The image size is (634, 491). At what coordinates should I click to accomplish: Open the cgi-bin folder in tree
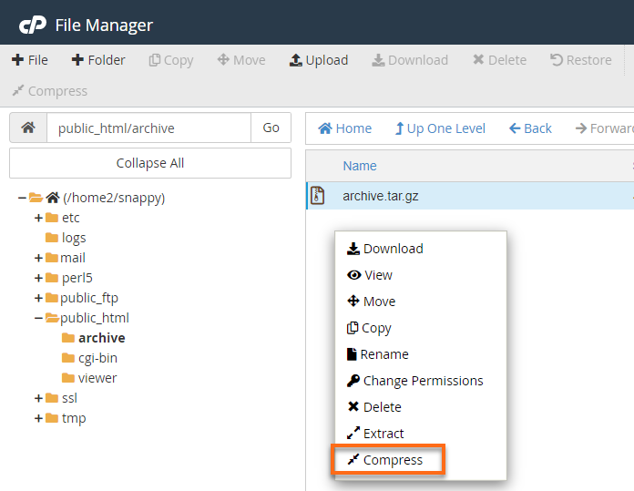[x=97, y=358]
